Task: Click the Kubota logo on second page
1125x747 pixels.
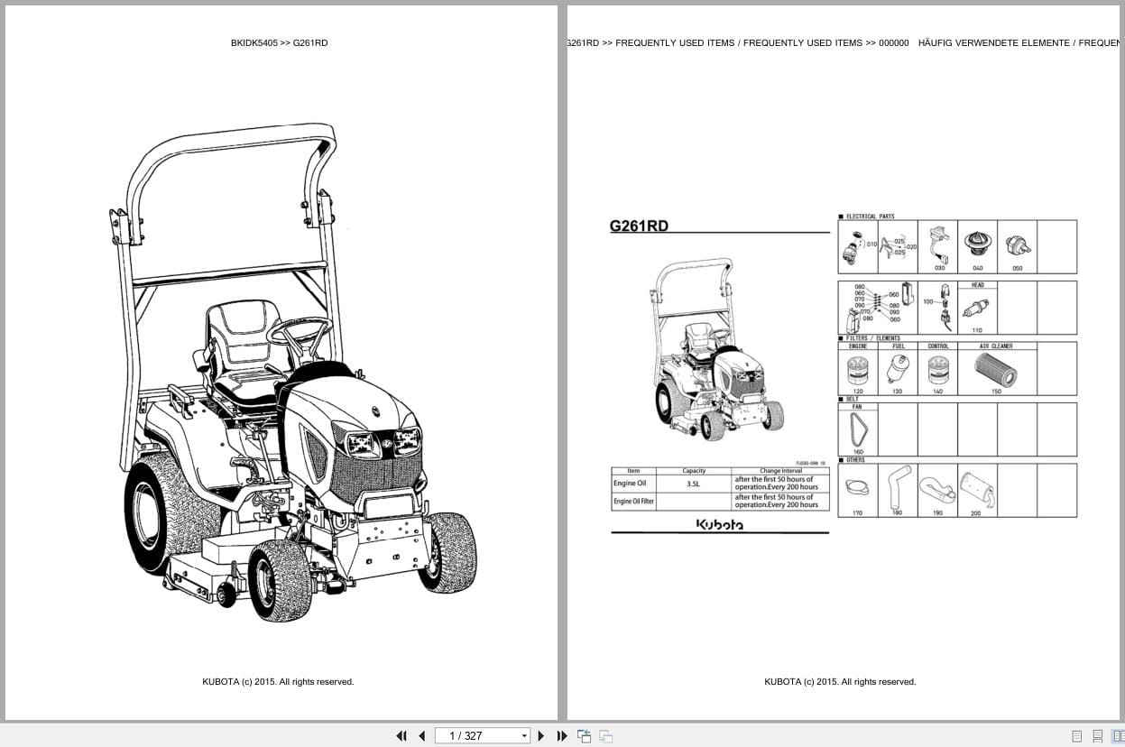Action: coord(720,524)
